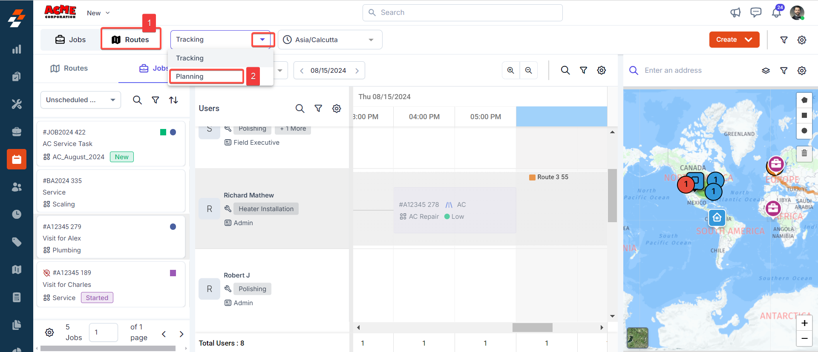Click the orange Create button
This screenshot has height=352, width=818.
point(734,40)
